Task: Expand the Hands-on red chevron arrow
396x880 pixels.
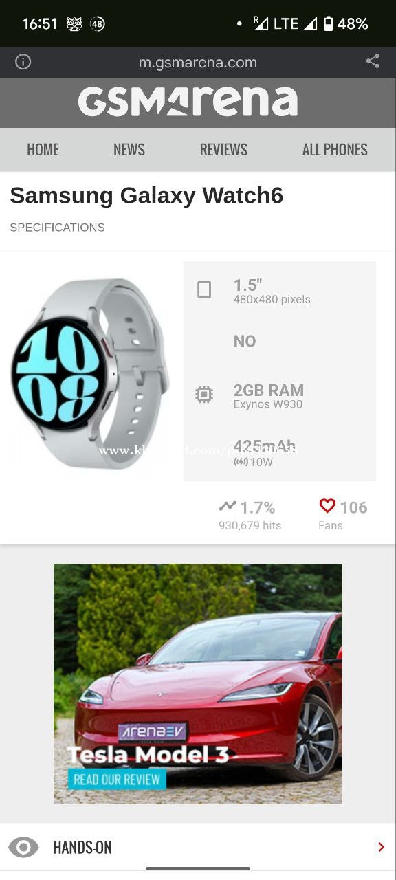Action: click(381, 847)
